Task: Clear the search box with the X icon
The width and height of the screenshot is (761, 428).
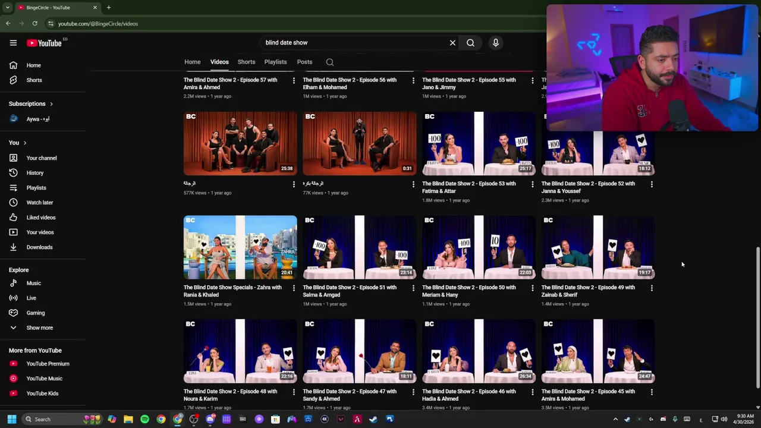Action: (452, 43)
